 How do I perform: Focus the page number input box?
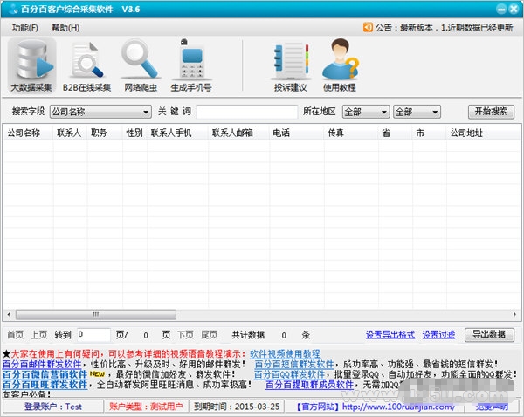click(93, 334)
